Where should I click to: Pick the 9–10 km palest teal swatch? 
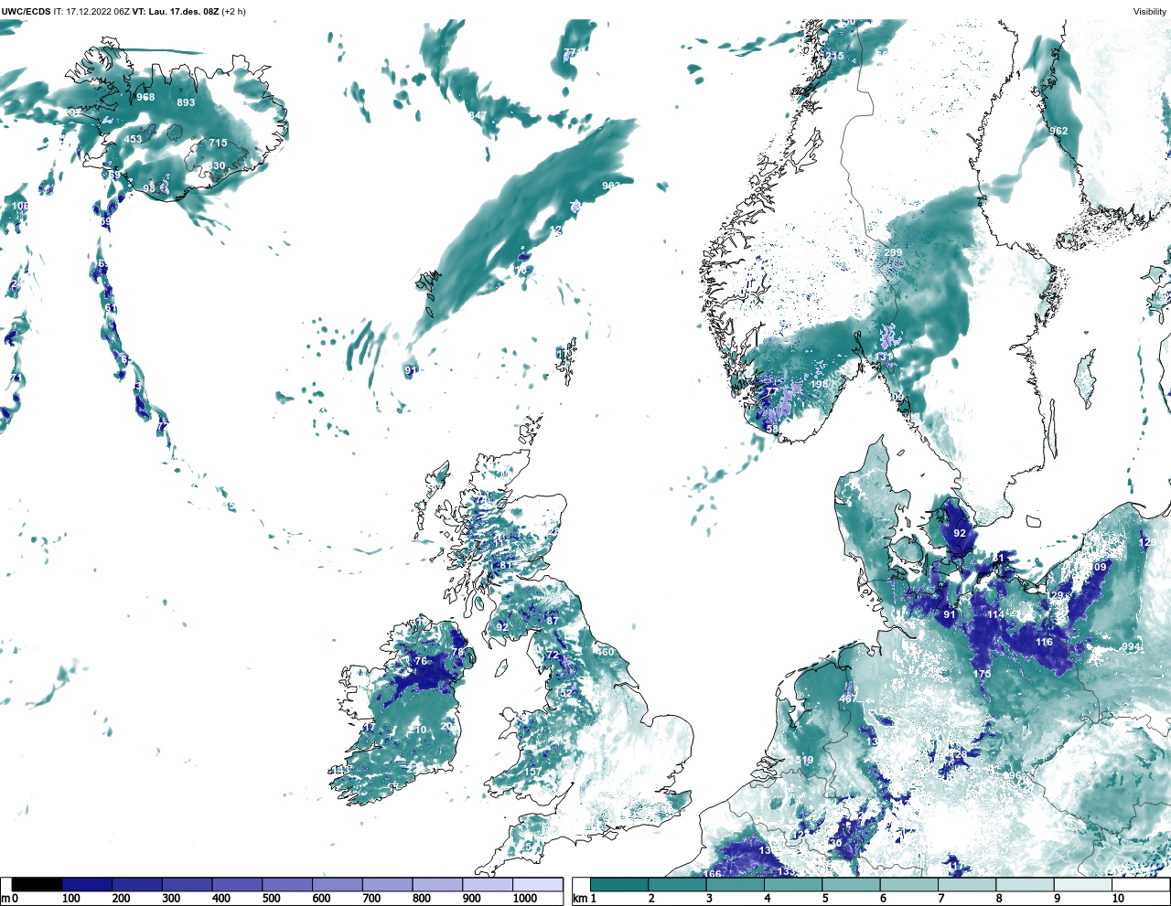click(1084, 885)
